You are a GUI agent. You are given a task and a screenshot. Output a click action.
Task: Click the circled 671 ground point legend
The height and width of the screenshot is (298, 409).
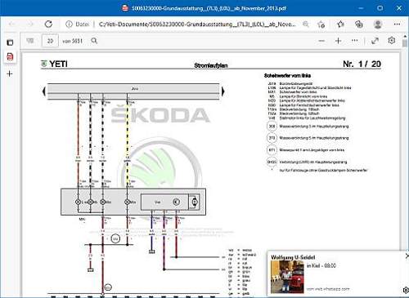click(272, 150)
